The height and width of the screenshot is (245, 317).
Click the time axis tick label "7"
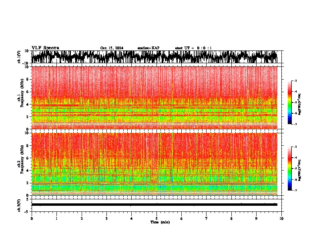207,219
